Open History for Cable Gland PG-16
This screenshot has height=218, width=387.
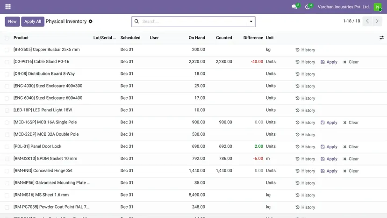click(305, 62)
